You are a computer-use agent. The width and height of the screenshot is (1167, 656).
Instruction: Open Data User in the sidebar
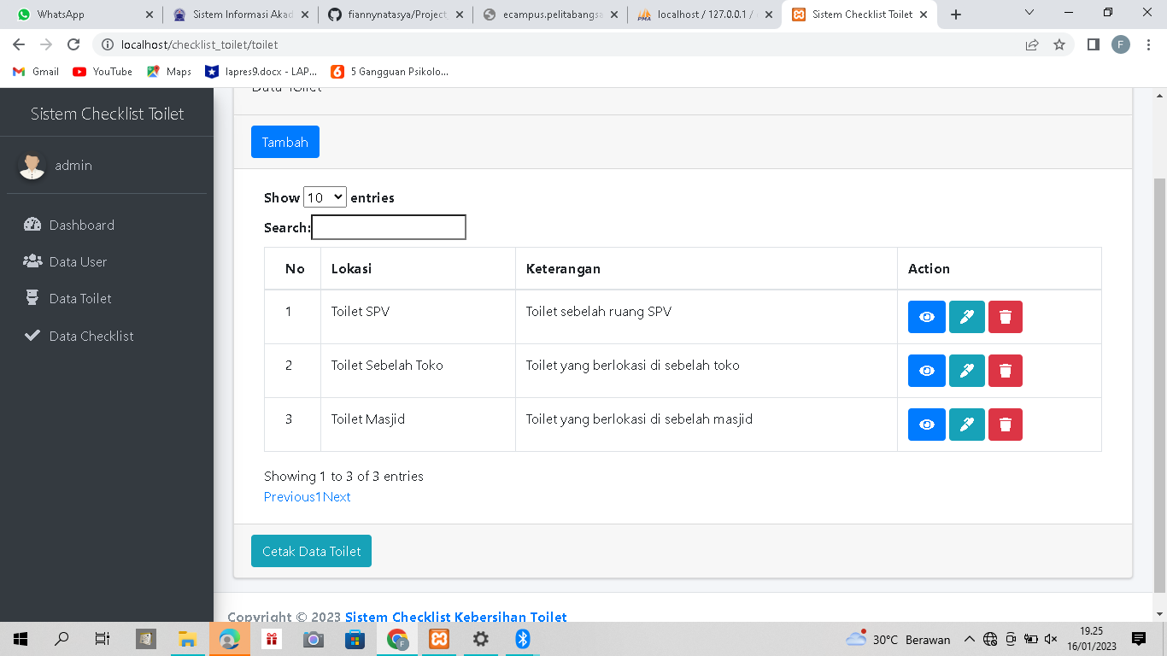[x=107, y=261]
